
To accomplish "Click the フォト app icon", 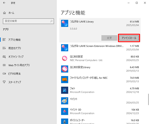I will pyautogui.click(x=65, y=90).
